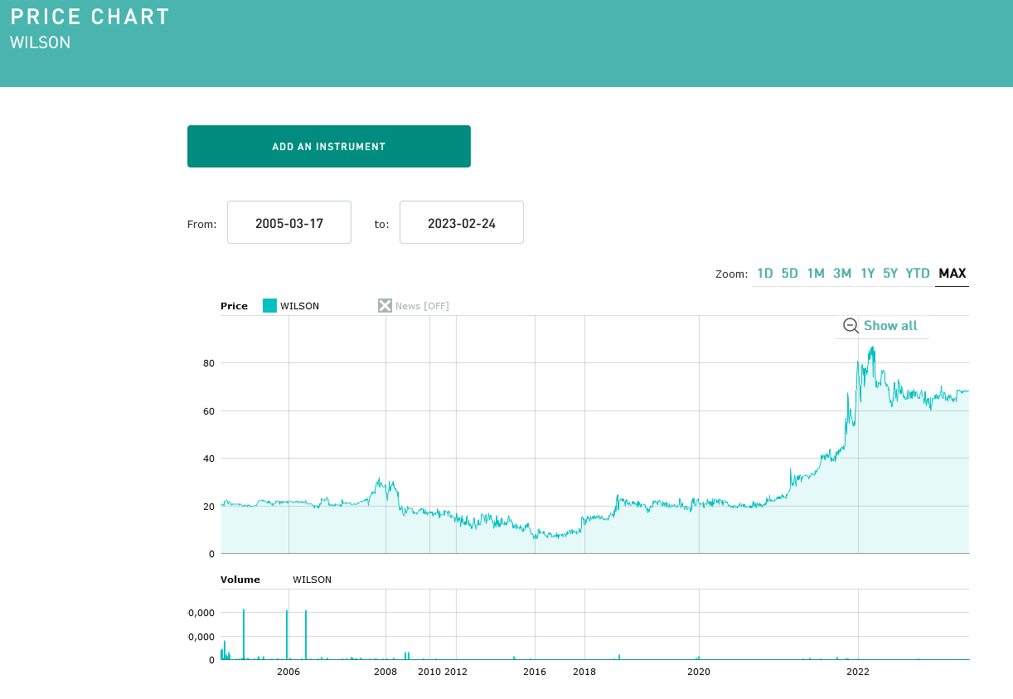The image size is (1013, 699).
Task: Select MAX zoom option
Action: click(952, 274)
